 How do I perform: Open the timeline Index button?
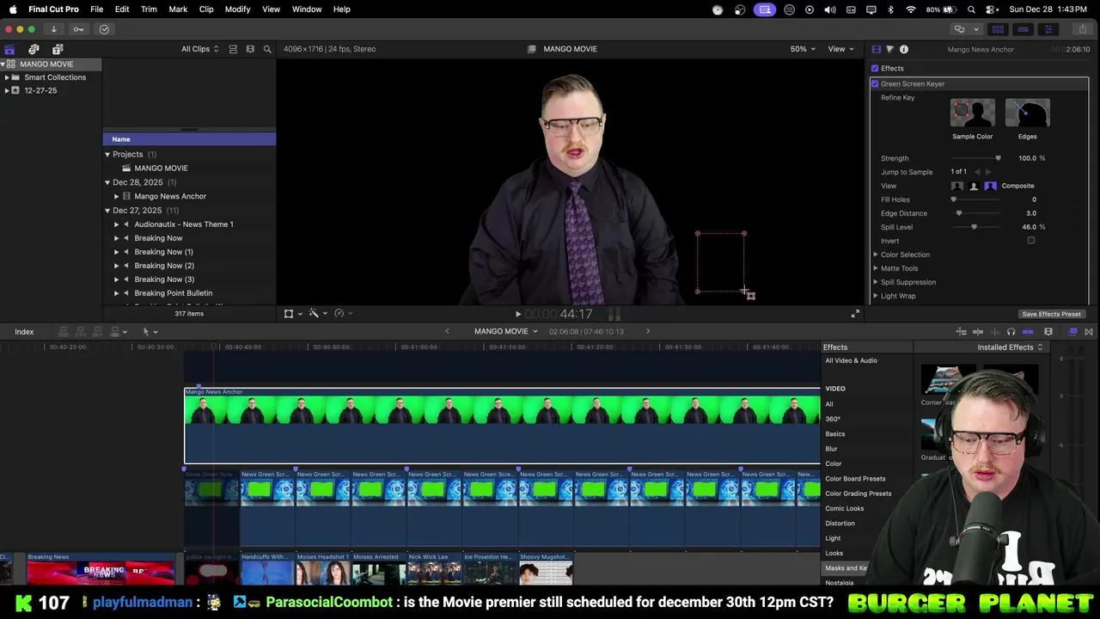point(24,332)
